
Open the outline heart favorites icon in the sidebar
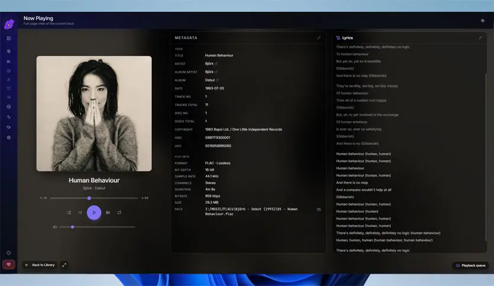pyautogui.click(x=9, y=89)
